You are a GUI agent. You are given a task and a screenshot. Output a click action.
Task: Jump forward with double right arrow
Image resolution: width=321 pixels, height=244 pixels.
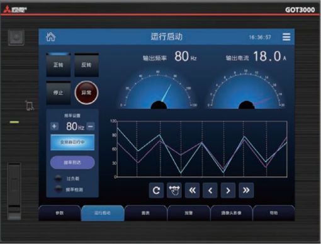tap(246, 191)
